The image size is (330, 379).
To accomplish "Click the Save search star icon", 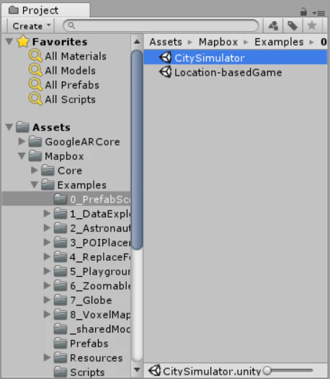I will click(x=312, y=26).
